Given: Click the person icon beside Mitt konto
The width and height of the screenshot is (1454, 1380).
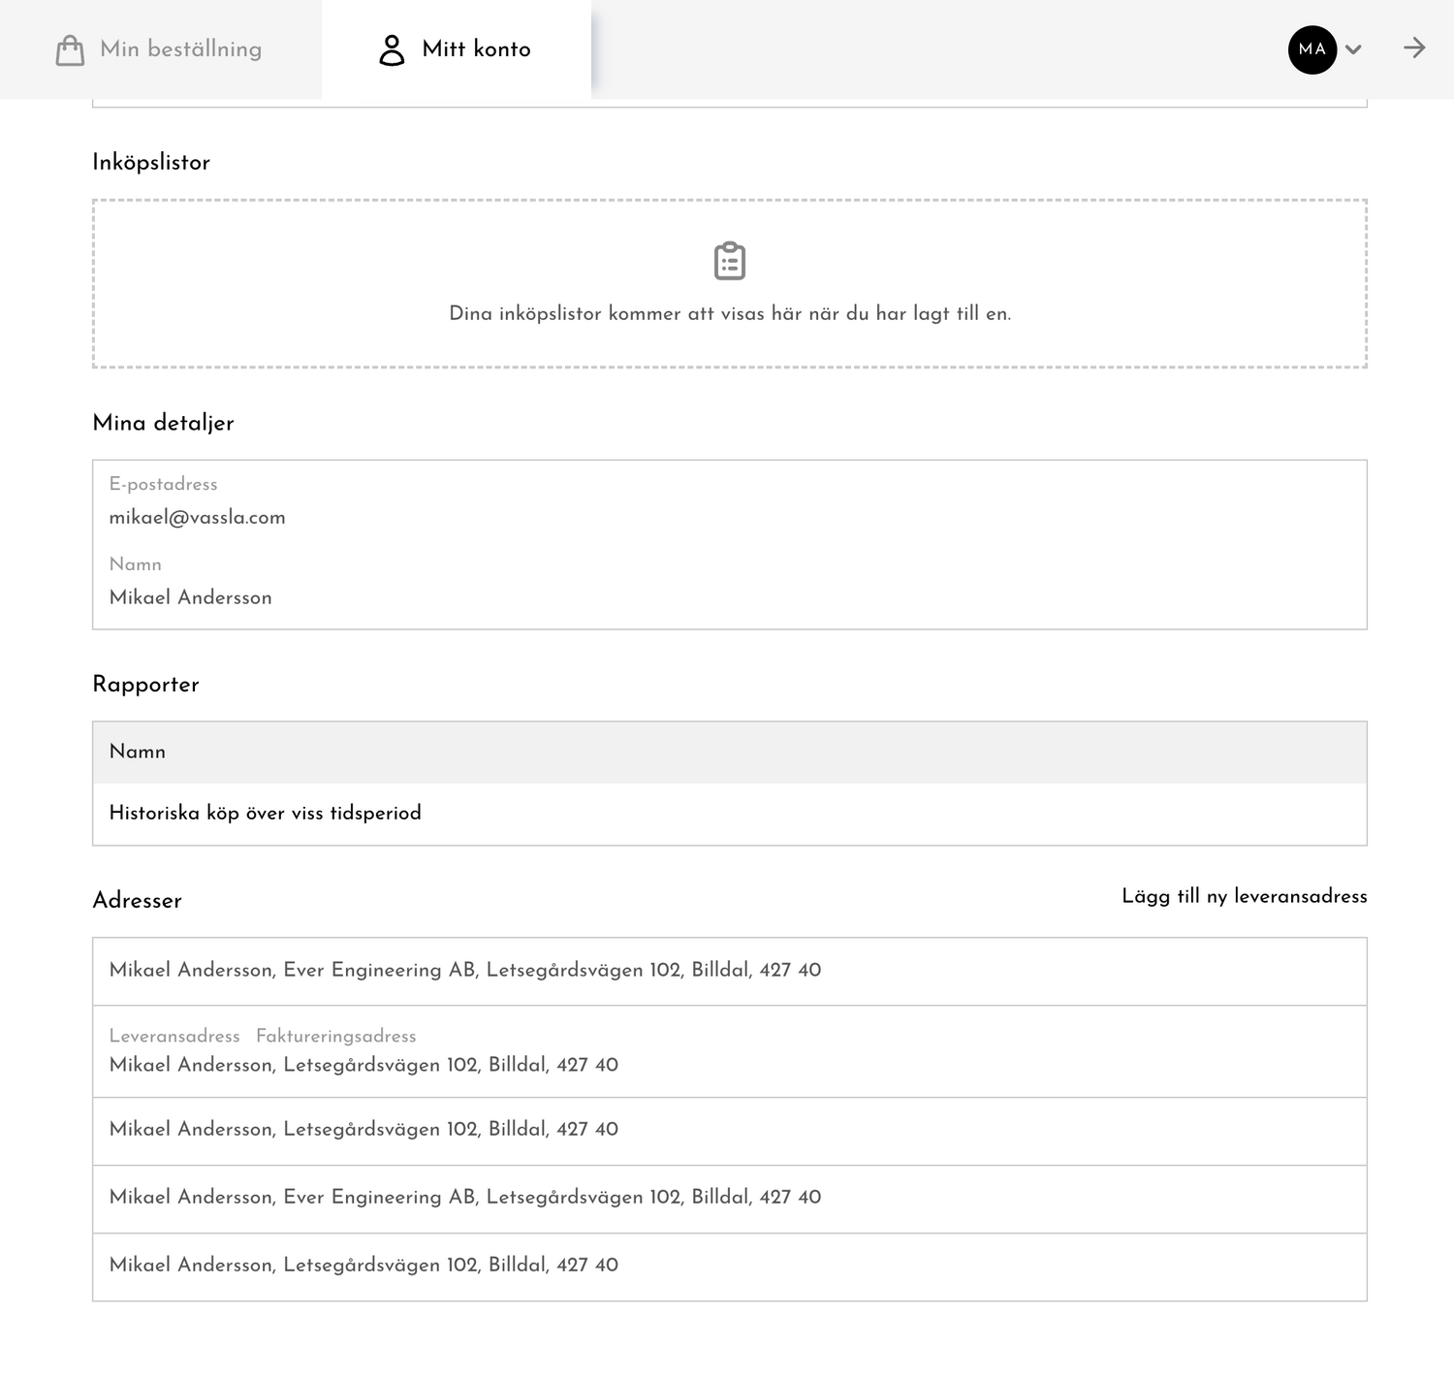Looking at the screenshot, I should (x=392, y=49).
